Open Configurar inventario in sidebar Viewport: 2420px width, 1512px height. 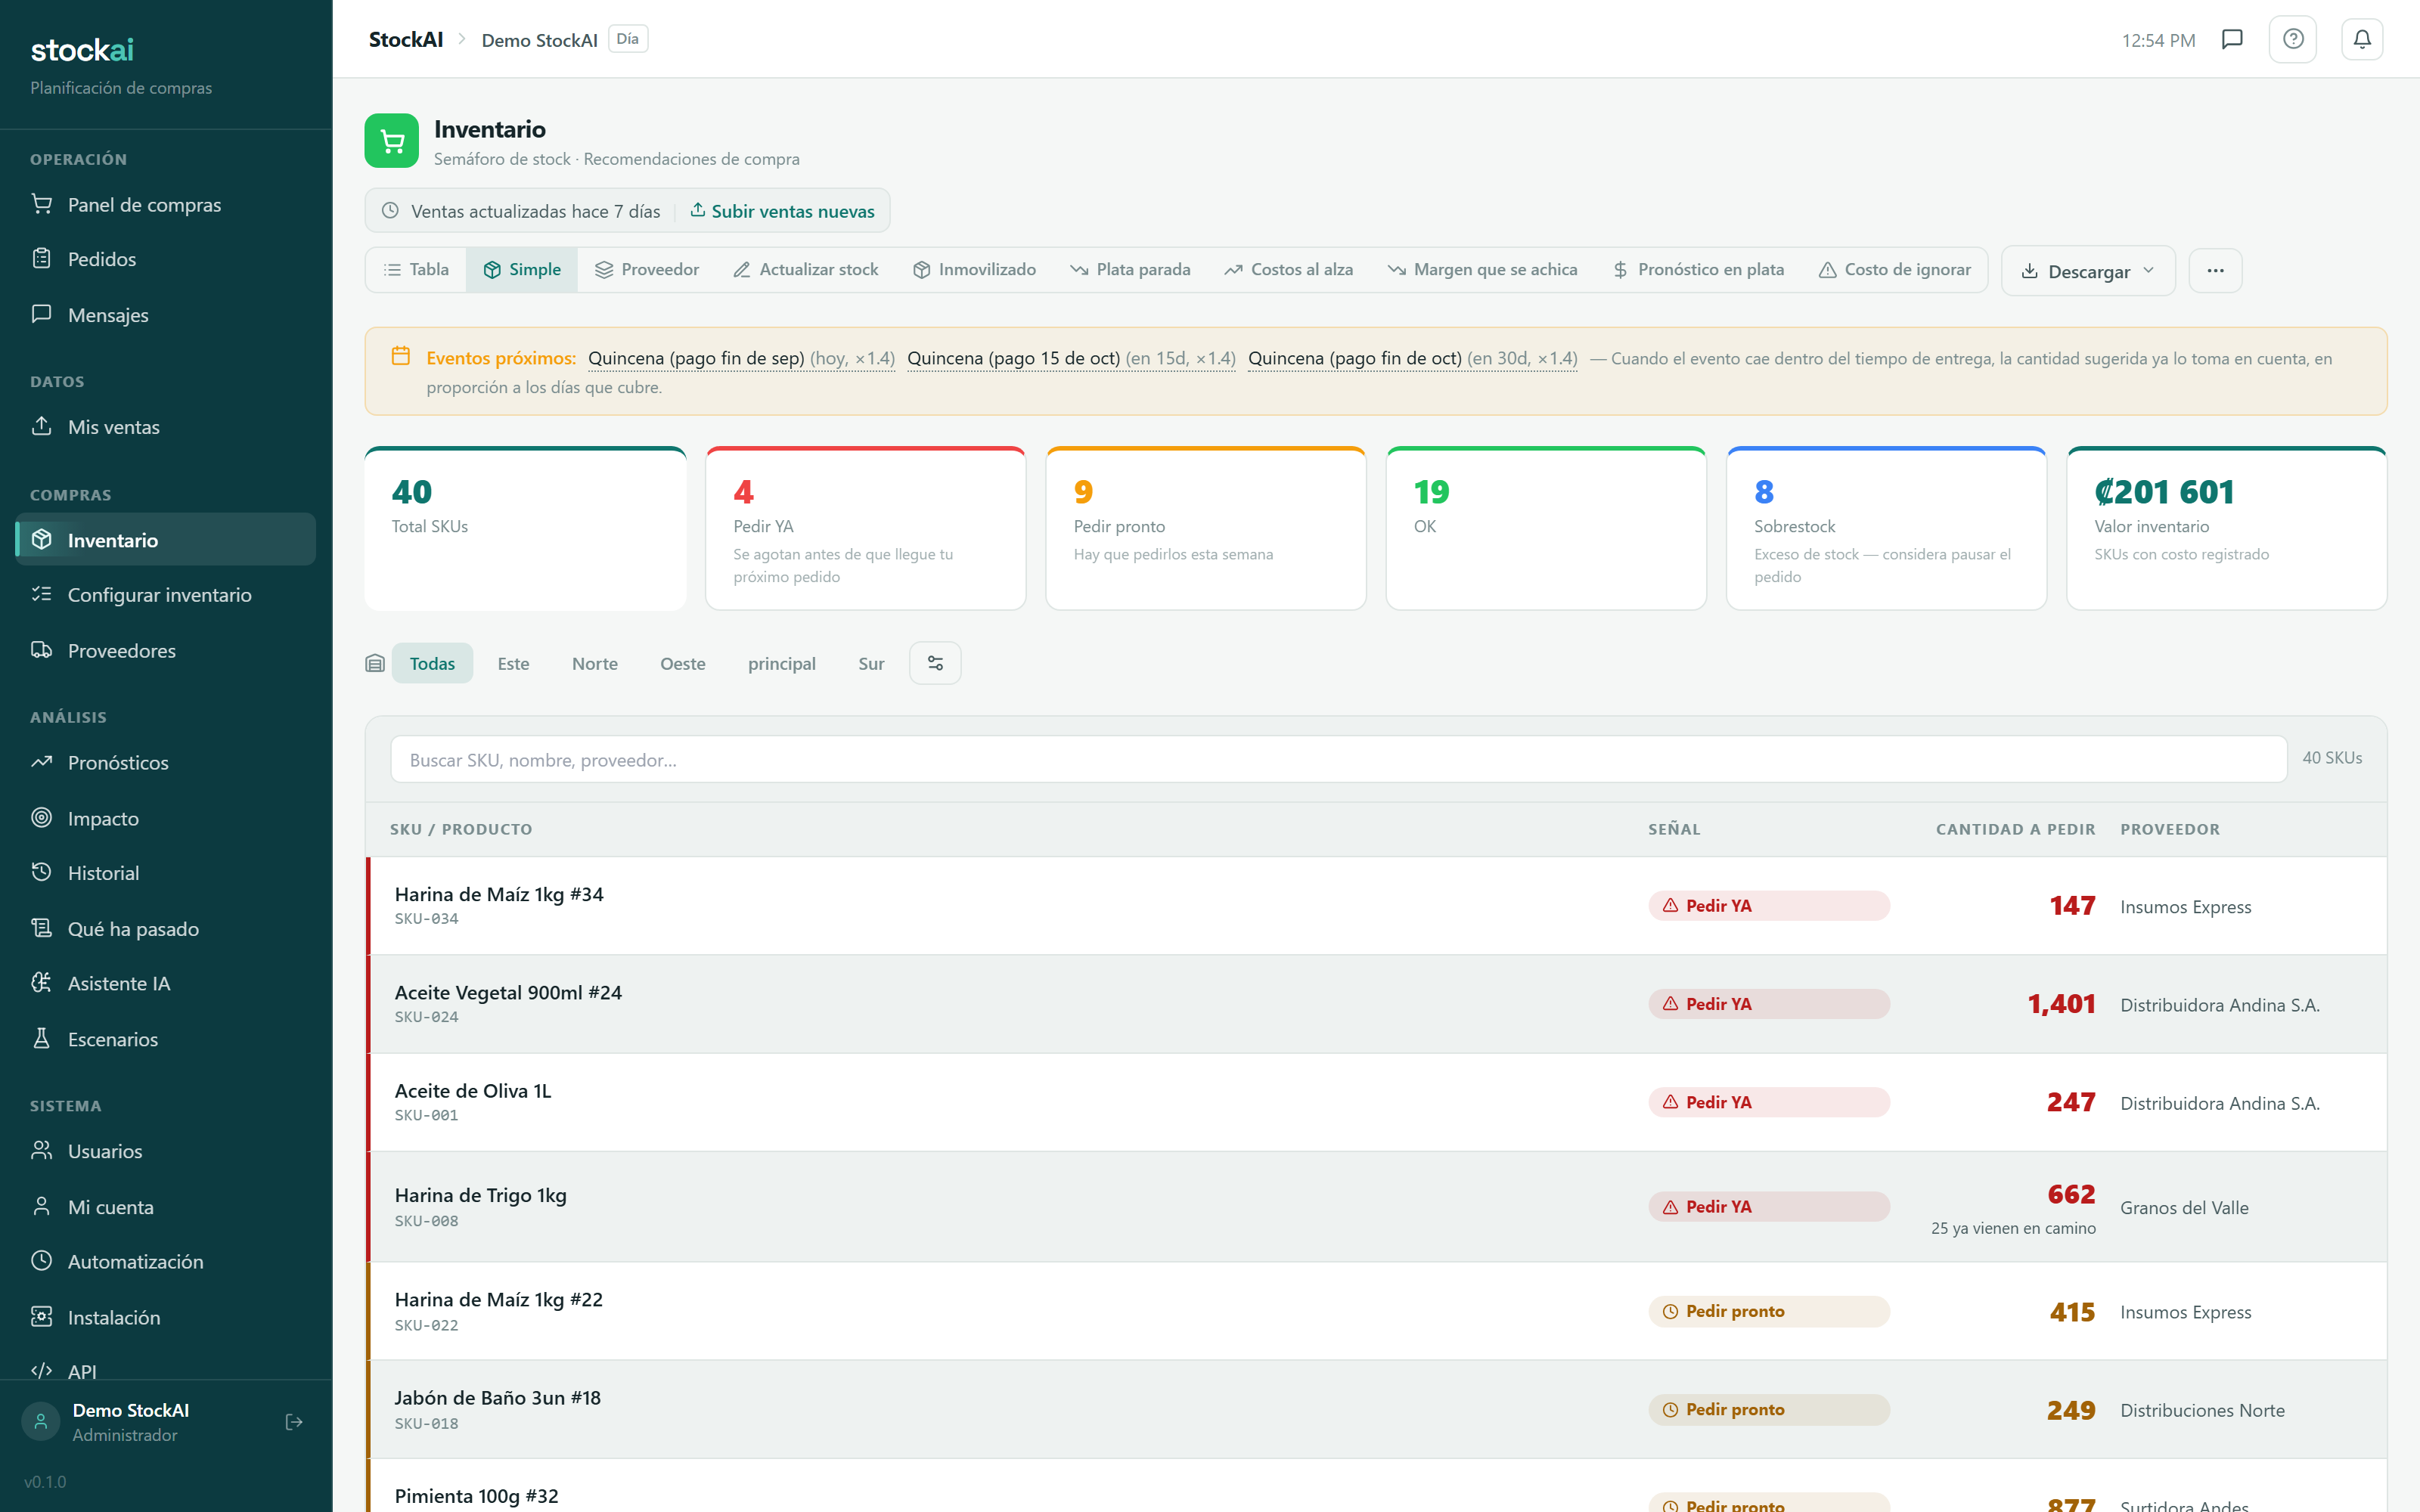166,595
